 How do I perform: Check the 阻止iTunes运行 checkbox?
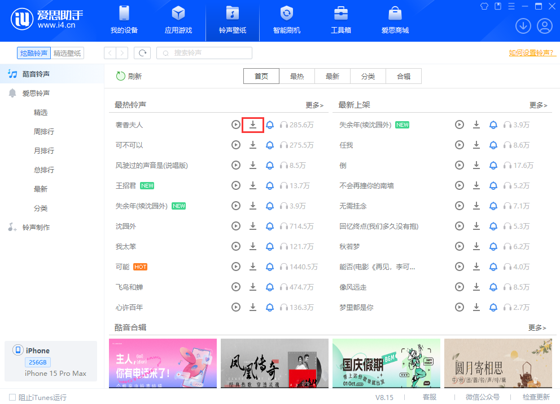[11, 397]
